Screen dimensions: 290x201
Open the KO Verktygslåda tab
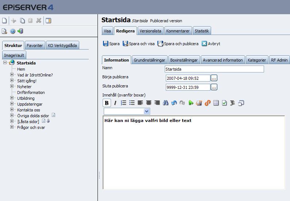click(x=62, y=46)
